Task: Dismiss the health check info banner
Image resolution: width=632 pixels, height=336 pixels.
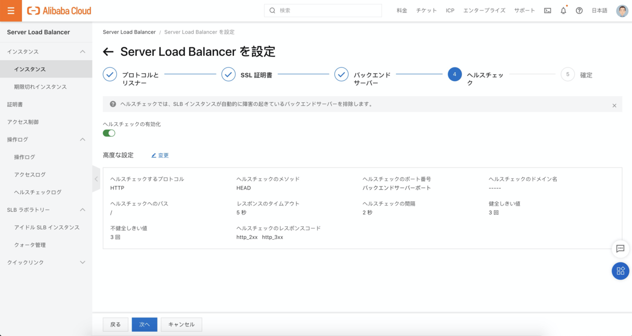Action: click(614, 105)
